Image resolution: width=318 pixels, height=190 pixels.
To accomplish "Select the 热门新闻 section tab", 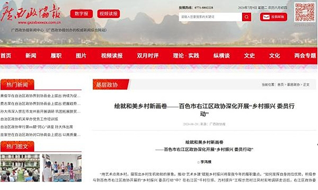I will [x=17, y=84].
